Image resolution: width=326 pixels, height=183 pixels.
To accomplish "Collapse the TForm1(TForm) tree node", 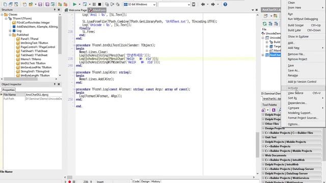I will (x=6, y=18).
